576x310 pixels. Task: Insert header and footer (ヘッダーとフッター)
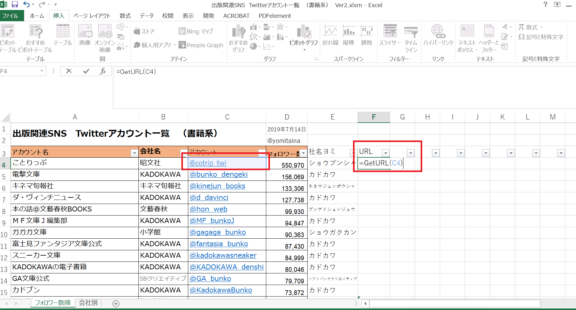[x=489, y=38]
